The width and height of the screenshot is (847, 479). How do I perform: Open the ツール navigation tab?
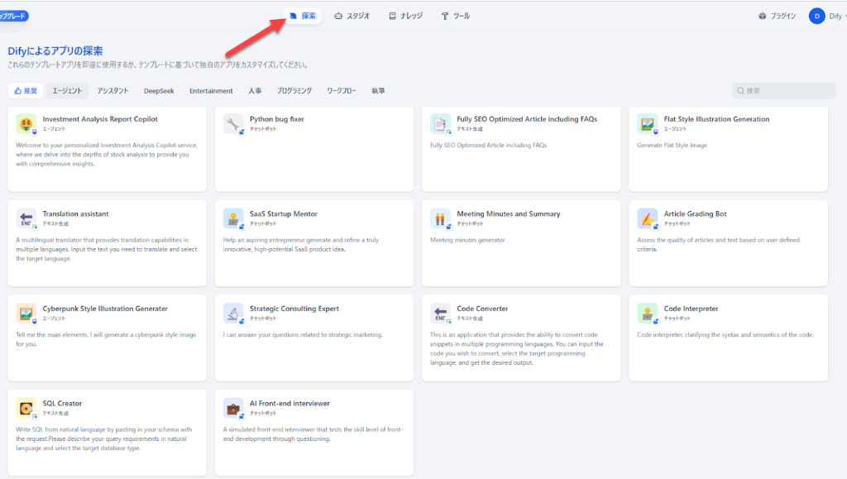pyautogui.click(x=456, y=17)
